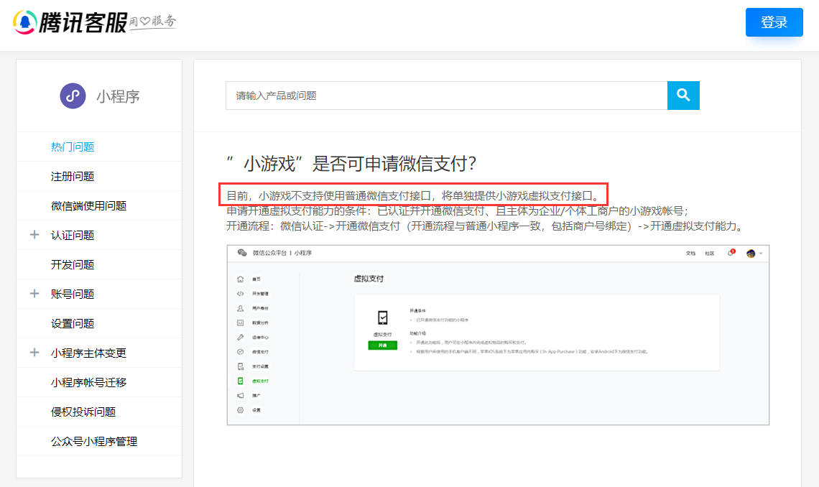Focus the 请输入产品或问题 search field
Screen dimensions: 819x487
pyautogui.click(x=447, y=96)
